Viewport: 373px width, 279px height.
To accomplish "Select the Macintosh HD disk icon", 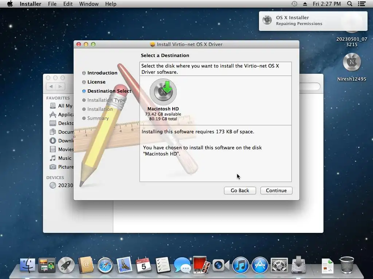I will tap(163, 92).
